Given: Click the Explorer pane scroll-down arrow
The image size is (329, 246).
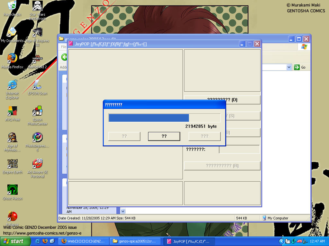Looking at the screenshot, I should click(x=123, y=211).
